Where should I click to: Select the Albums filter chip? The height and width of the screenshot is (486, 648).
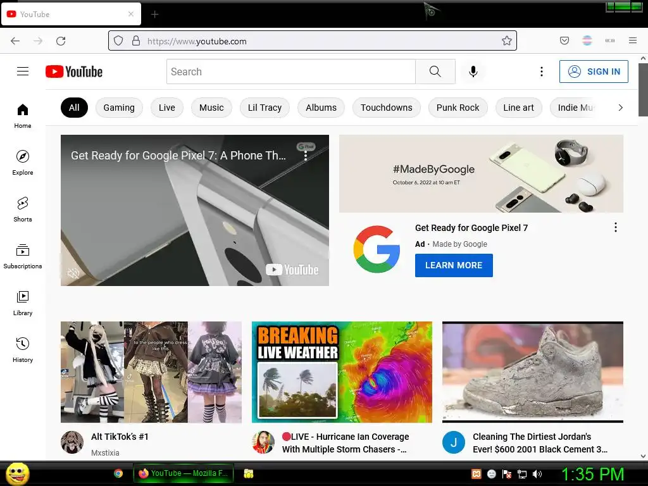321,108
